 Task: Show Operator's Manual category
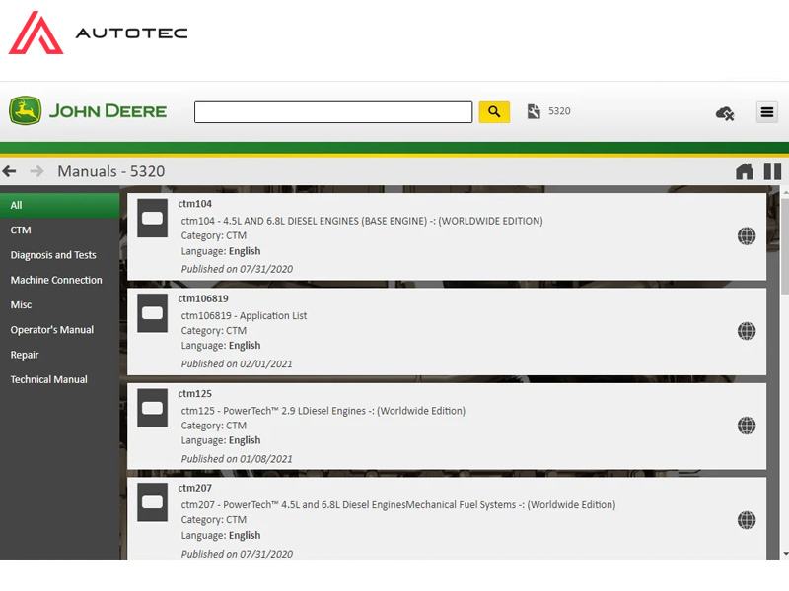(60, 330)
